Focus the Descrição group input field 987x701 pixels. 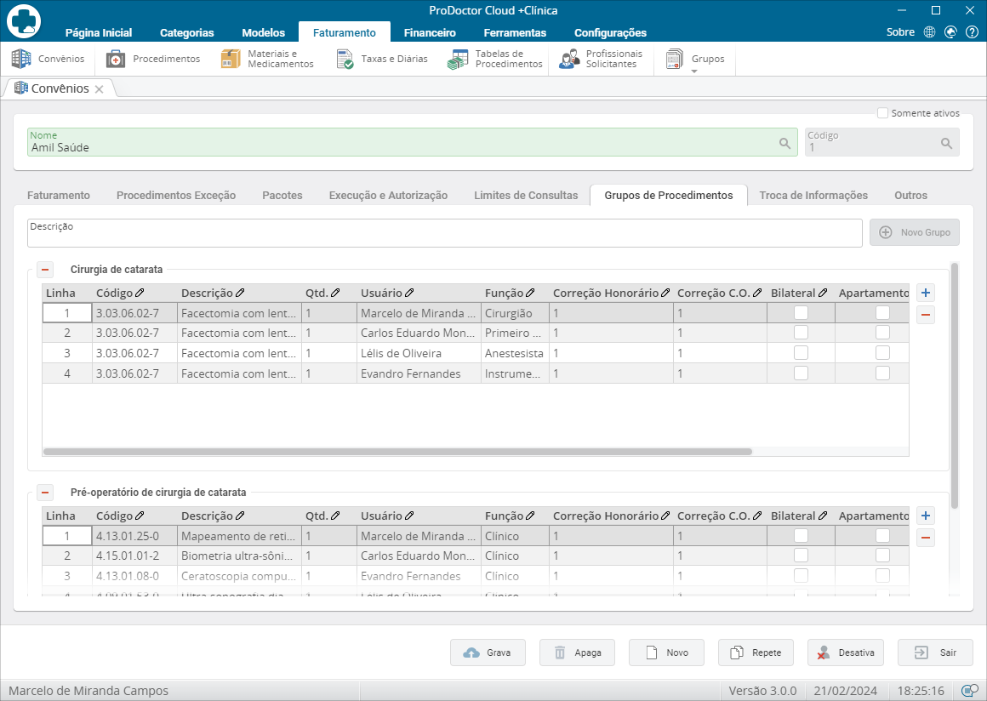(x=444, y=233)
